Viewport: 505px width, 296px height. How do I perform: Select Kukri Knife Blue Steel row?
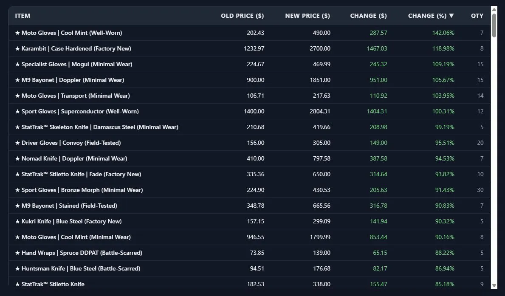[249, 221]
